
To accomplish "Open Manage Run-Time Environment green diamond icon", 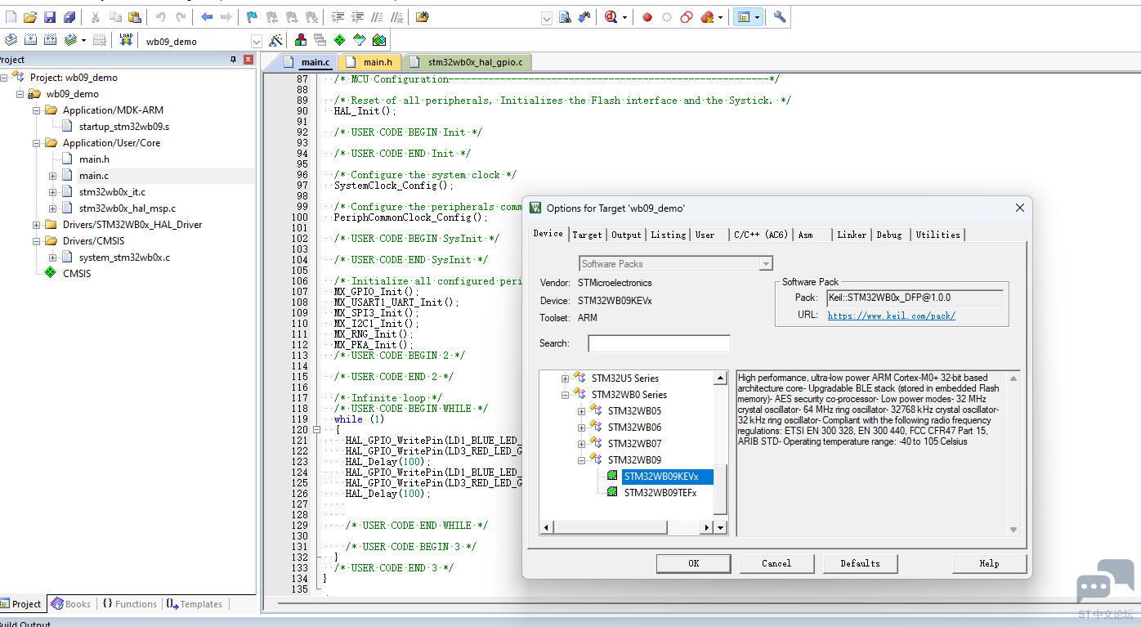I will 339,40.
